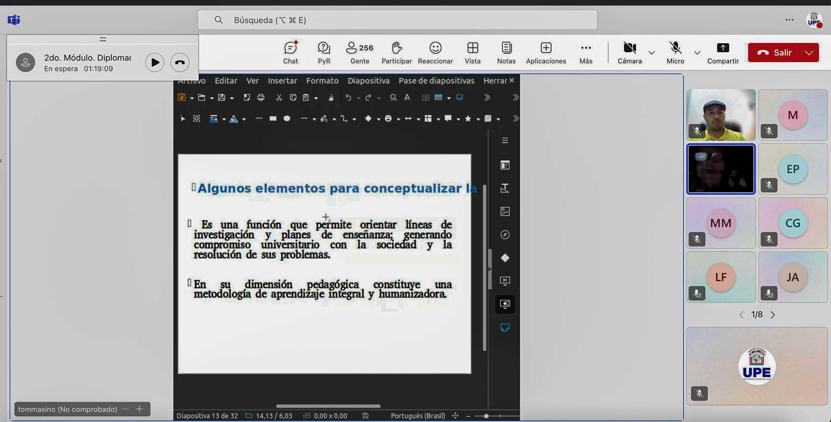831x422 pixels.
Task: Go to next participants page
Action: [773, 315]
